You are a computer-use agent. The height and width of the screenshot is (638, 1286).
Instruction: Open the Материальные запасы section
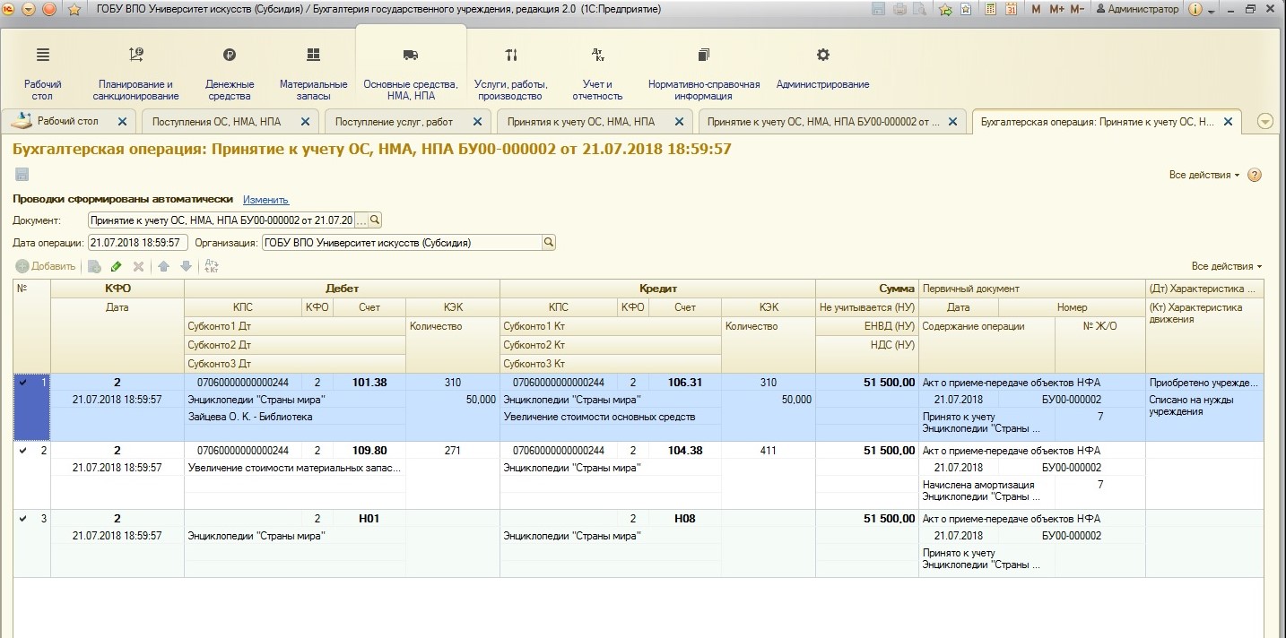click(313, 73)
